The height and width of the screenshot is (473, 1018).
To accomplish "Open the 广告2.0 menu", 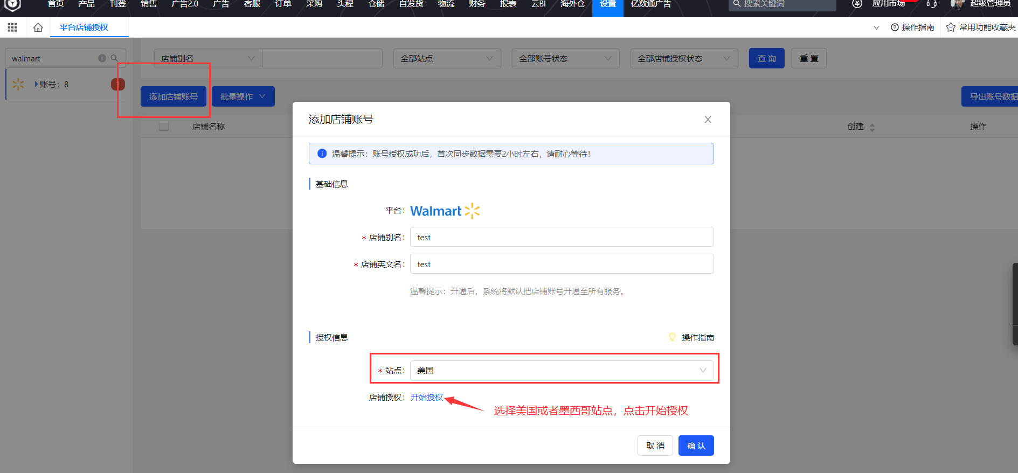I will pos(185,4).
